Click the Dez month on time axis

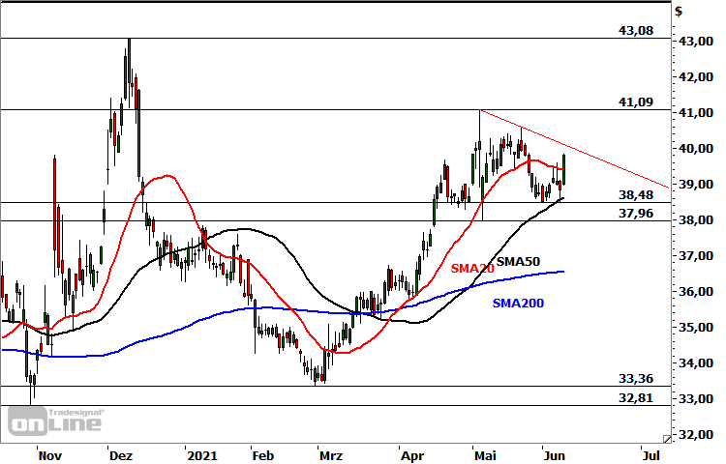tap(120, 453)
